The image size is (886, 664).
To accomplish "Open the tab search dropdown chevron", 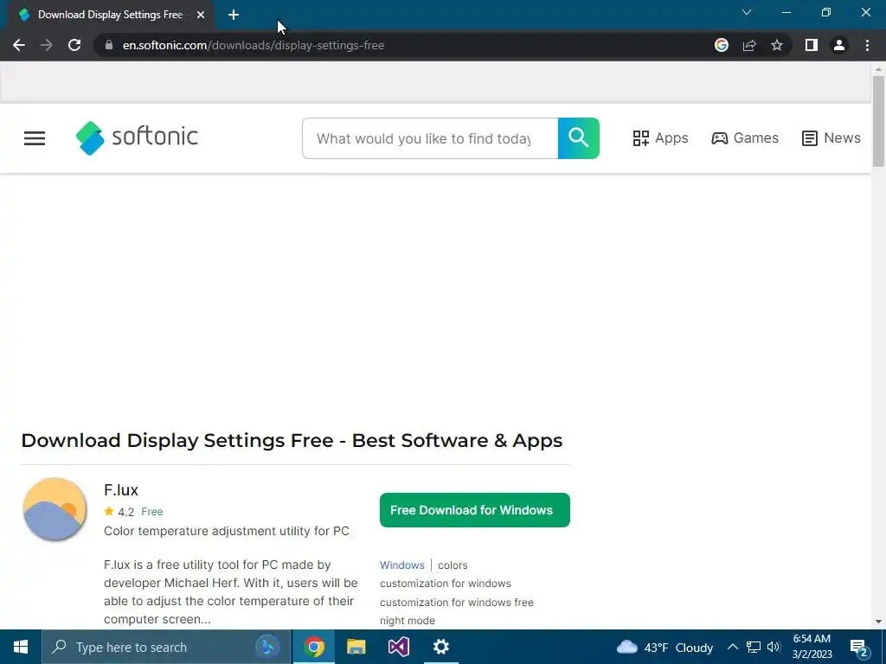I will click(747, 12).
